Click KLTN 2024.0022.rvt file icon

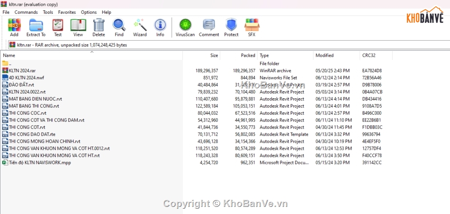[5, 92]
